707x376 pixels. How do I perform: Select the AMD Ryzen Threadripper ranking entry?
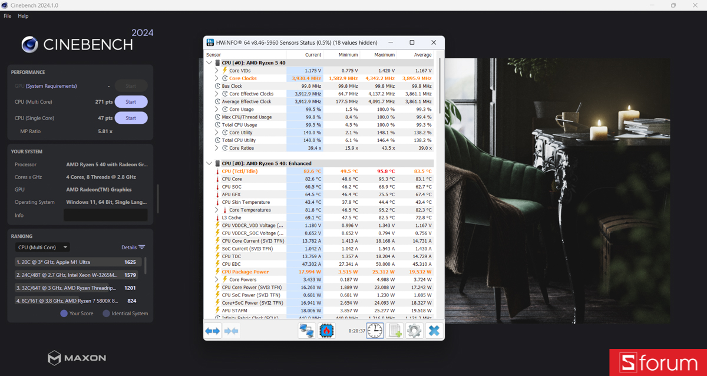[78, 288]
